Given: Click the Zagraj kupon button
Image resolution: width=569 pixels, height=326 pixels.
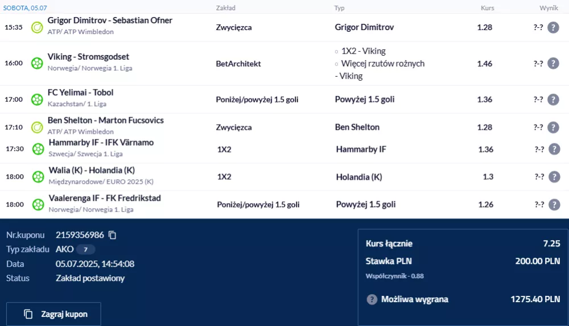Looking at the screenshot, I should point(53,314).
